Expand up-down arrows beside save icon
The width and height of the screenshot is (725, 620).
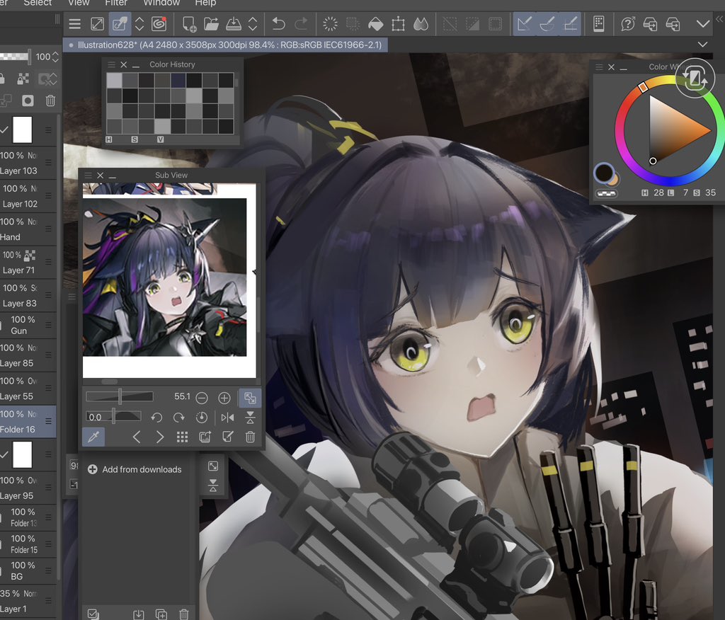click(x=253, y=23)
